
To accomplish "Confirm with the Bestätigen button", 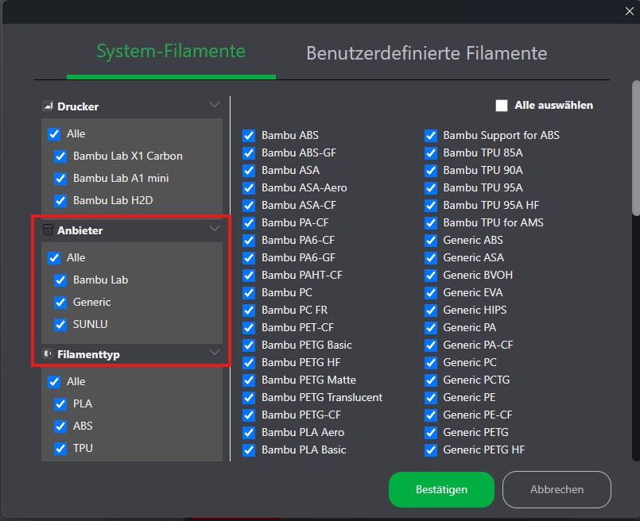I will pos(441,489).
